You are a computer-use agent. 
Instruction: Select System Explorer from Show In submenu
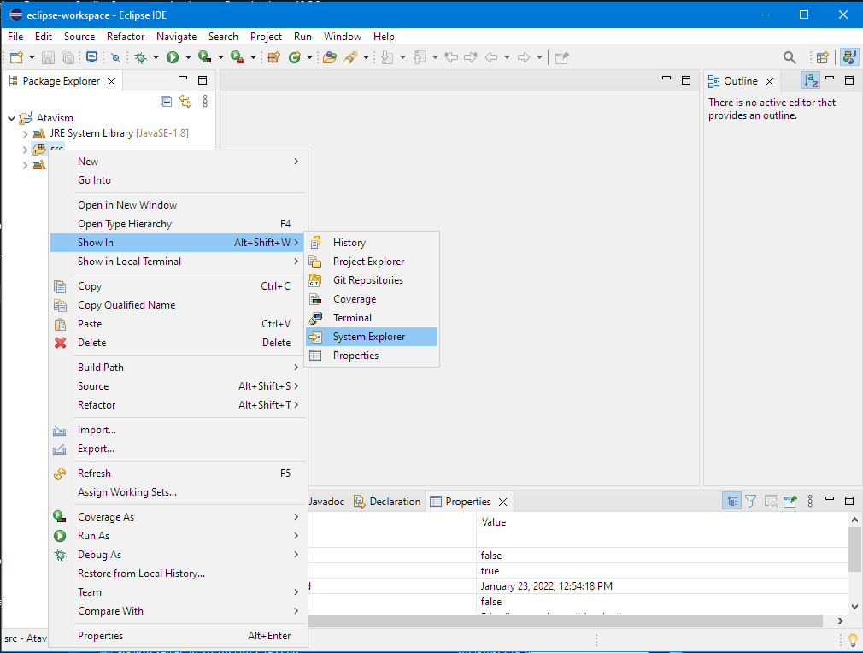(368, 337)
